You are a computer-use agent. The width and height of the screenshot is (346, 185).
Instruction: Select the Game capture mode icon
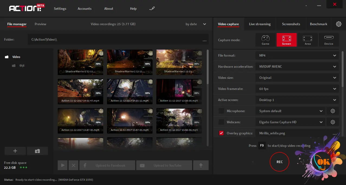point(265,40)
